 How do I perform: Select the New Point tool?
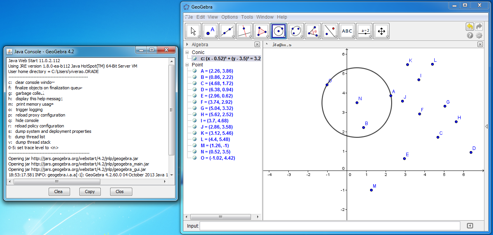210,31
